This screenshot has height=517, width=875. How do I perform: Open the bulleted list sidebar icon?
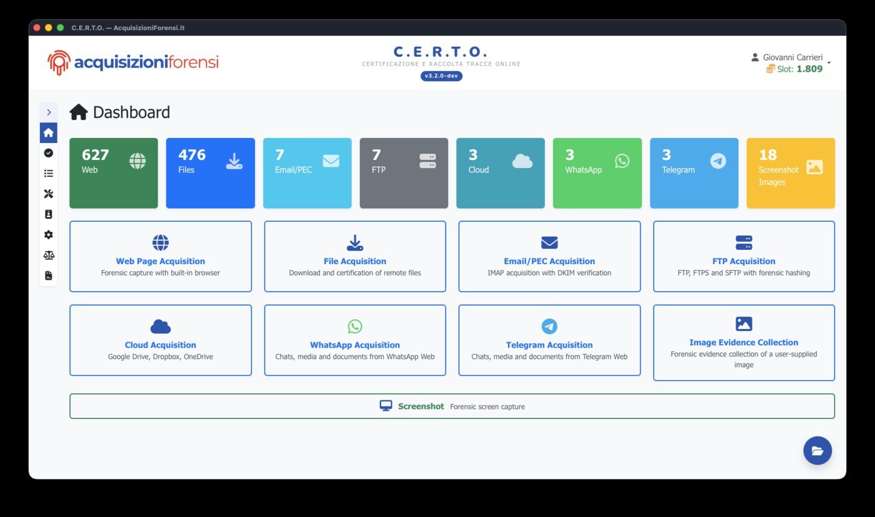[x=49, y=174]
